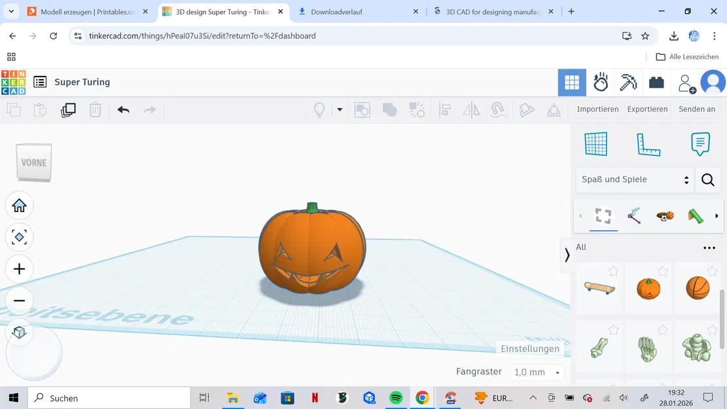Viewport: 727px width, 409px height.
Task: Pick the pumpkin shape thumbnail
Action: click(x=648, y=289)
